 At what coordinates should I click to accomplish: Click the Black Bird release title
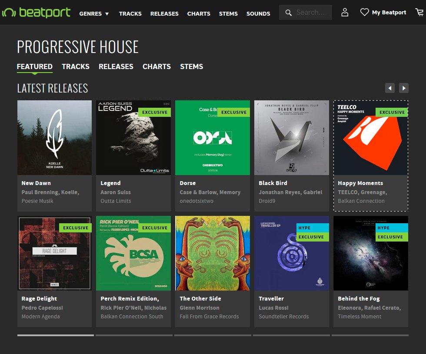click(x=273, y=183)
